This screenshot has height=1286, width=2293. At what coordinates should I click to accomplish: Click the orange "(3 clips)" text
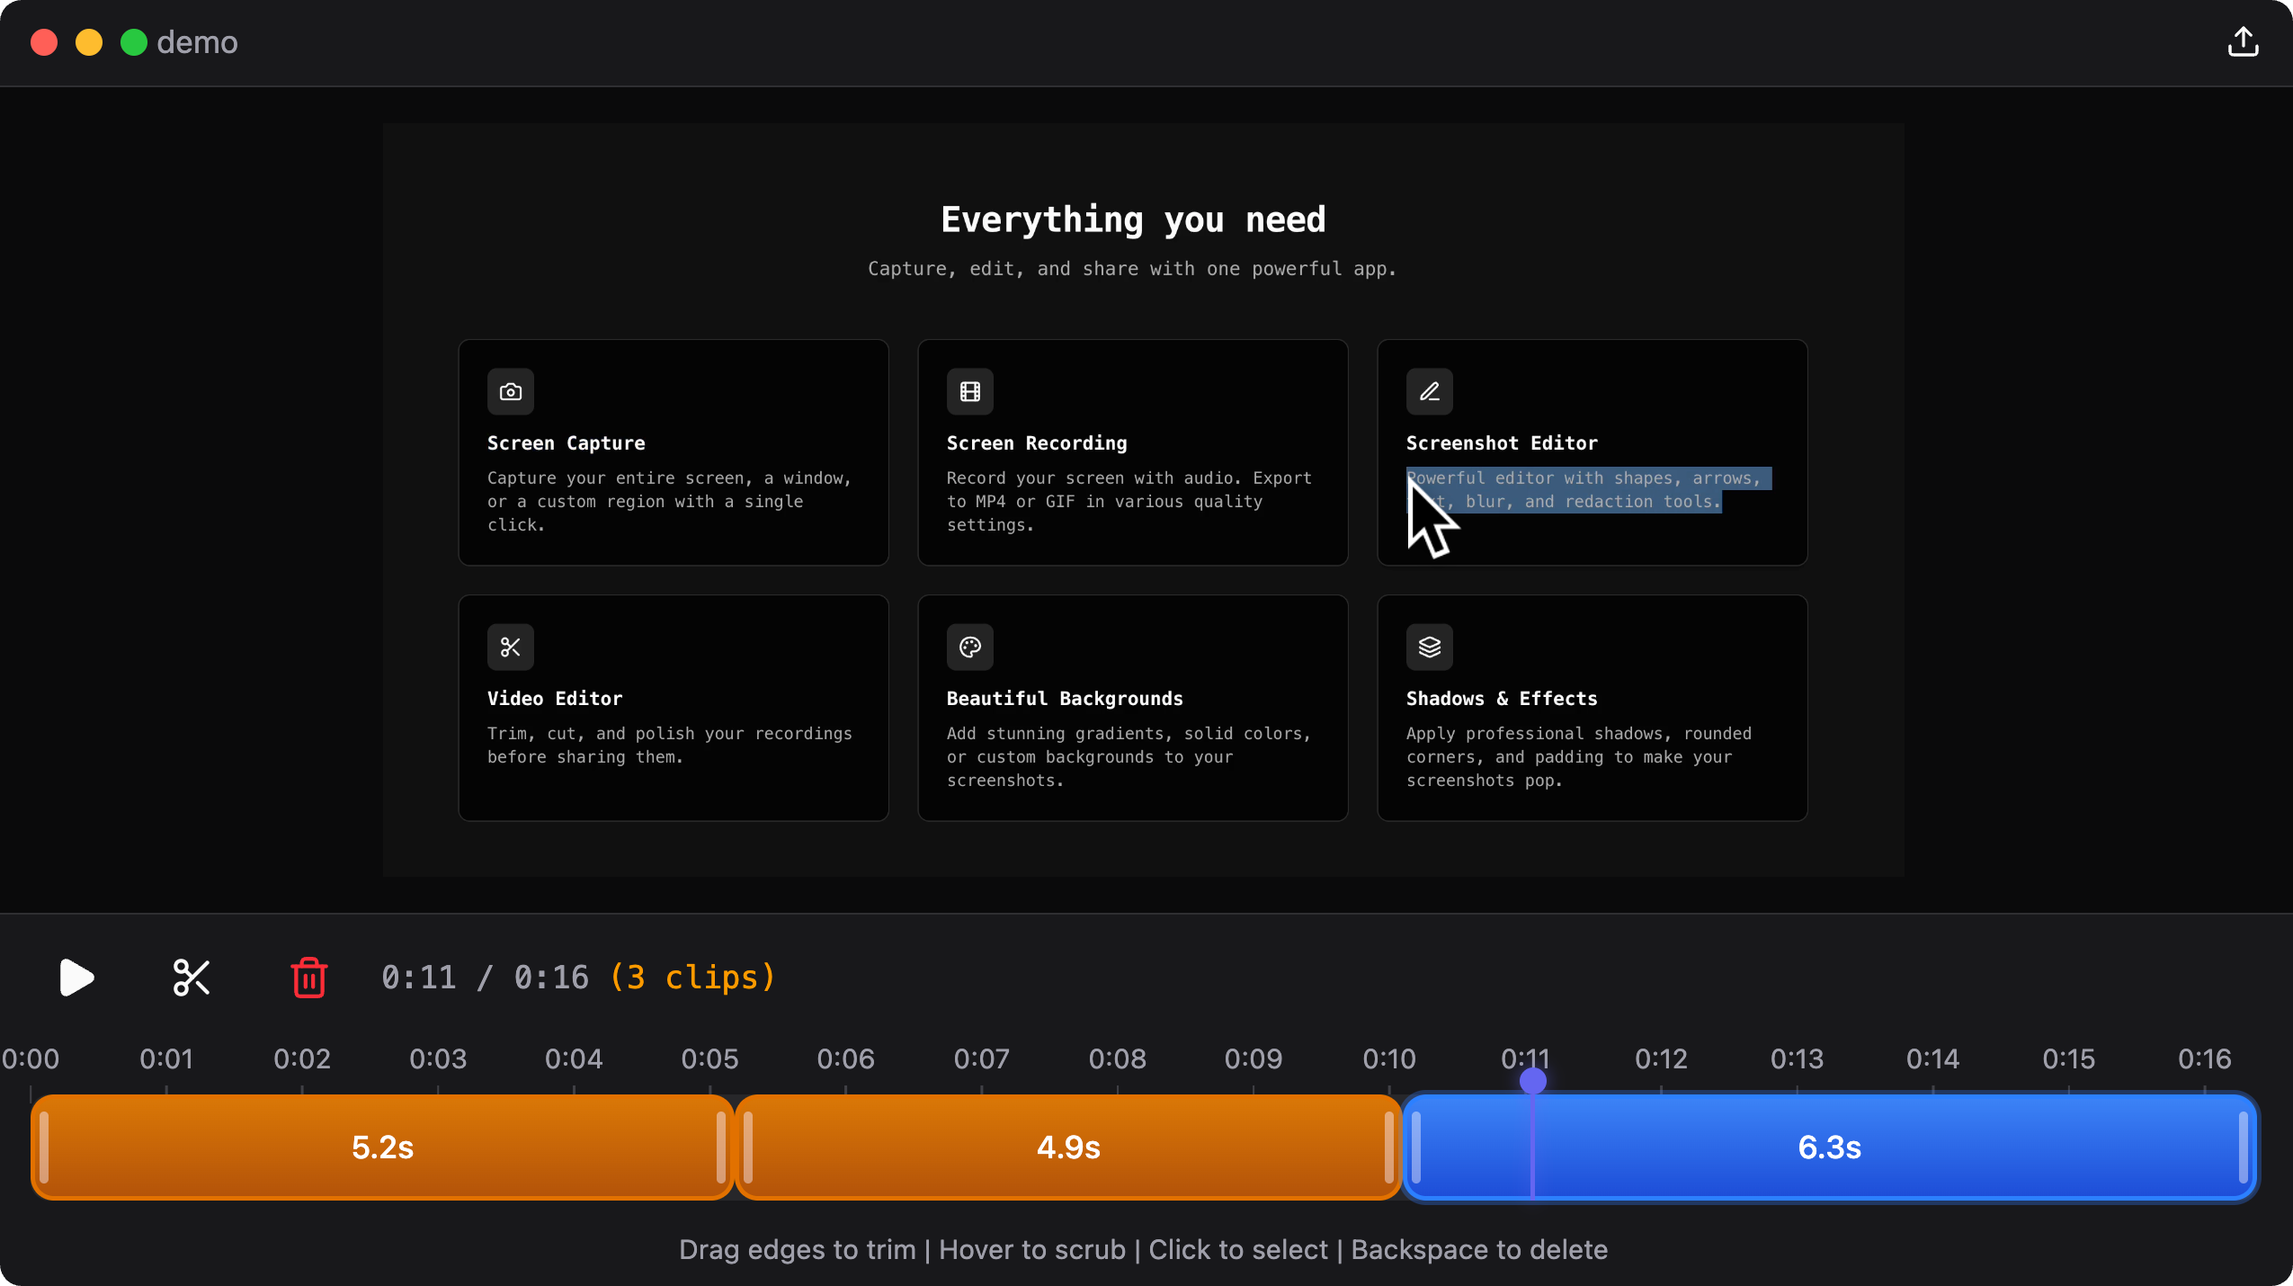692,978
